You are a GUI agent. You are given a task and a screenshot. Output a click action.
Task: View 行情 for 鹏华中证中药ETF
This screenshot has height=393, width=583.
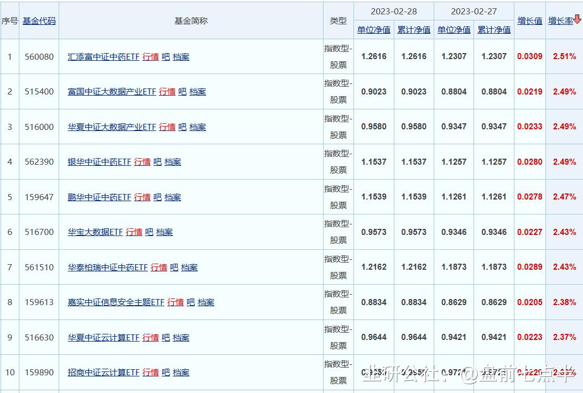pos(142,197)
